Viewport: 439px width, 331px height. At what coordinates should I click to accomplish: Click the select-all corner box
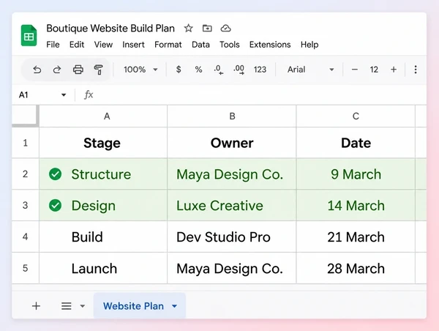coord(25,116)
